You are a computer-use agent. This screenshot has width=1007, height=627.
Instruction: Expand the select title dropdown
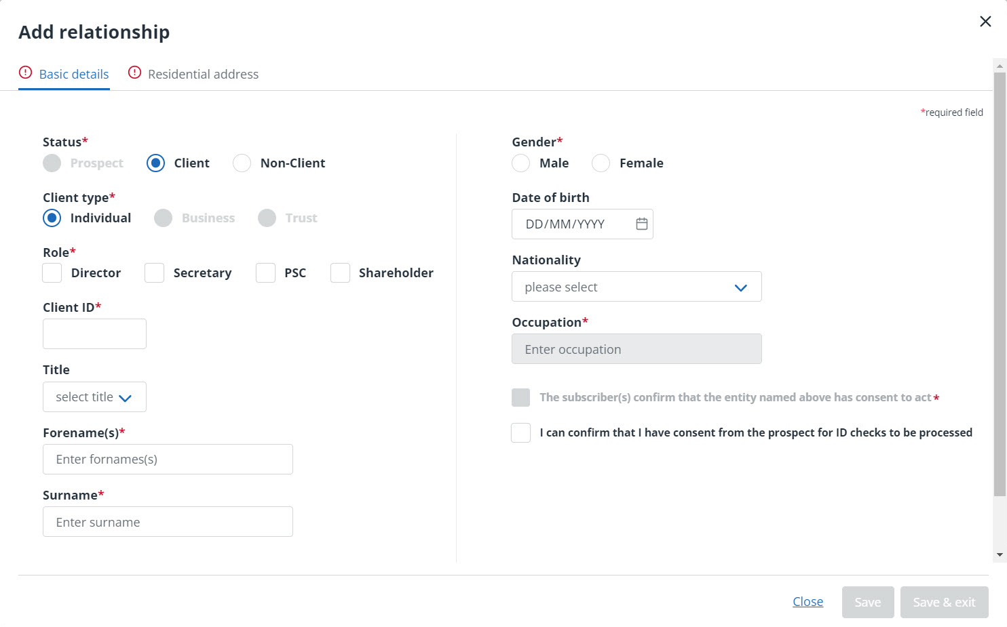click(94, 397)
